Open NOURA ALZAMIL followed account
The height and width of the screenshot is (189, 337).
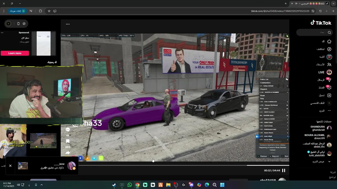pos(318,136)
